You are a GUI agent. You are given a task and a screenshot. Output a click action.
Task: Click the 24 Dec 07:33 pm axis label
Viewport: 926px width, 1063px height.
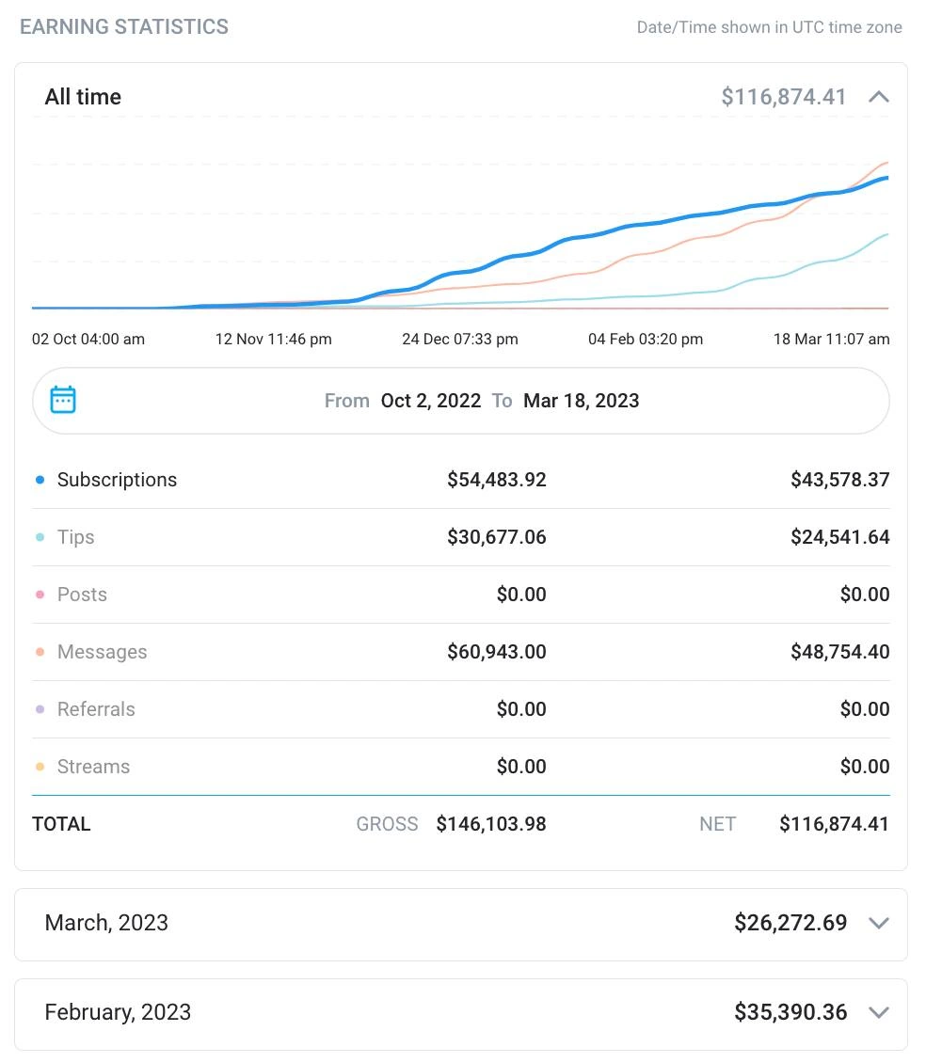click(459, 339)
